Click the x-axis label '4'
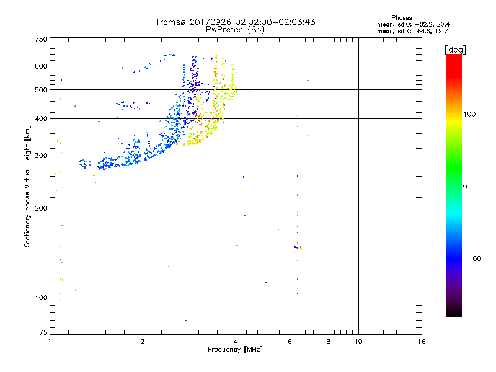 pyautogui.click(x=236, y=342)
